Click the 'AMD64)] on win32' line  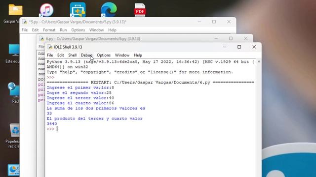tap(67, 67)
